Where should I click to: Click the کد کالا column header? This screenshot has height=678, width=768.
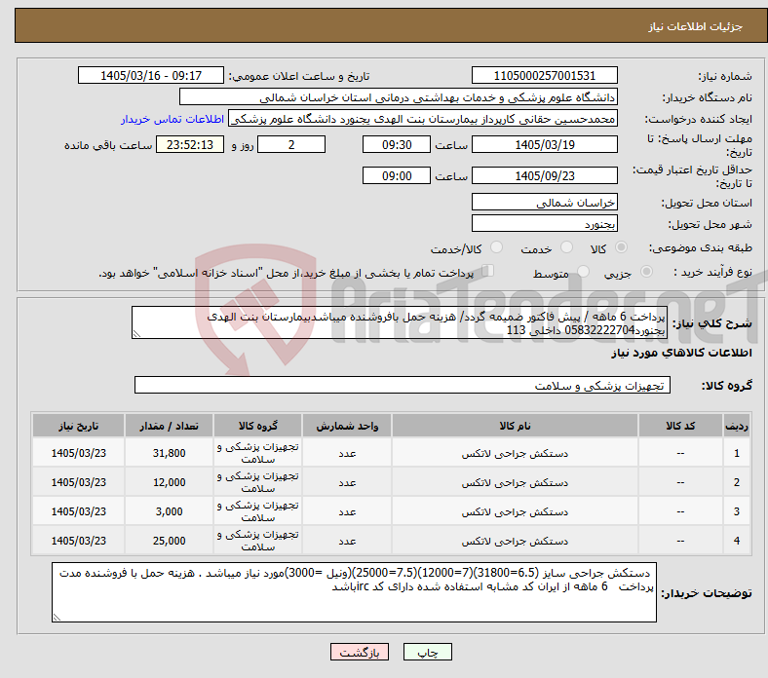coord(680,426)
